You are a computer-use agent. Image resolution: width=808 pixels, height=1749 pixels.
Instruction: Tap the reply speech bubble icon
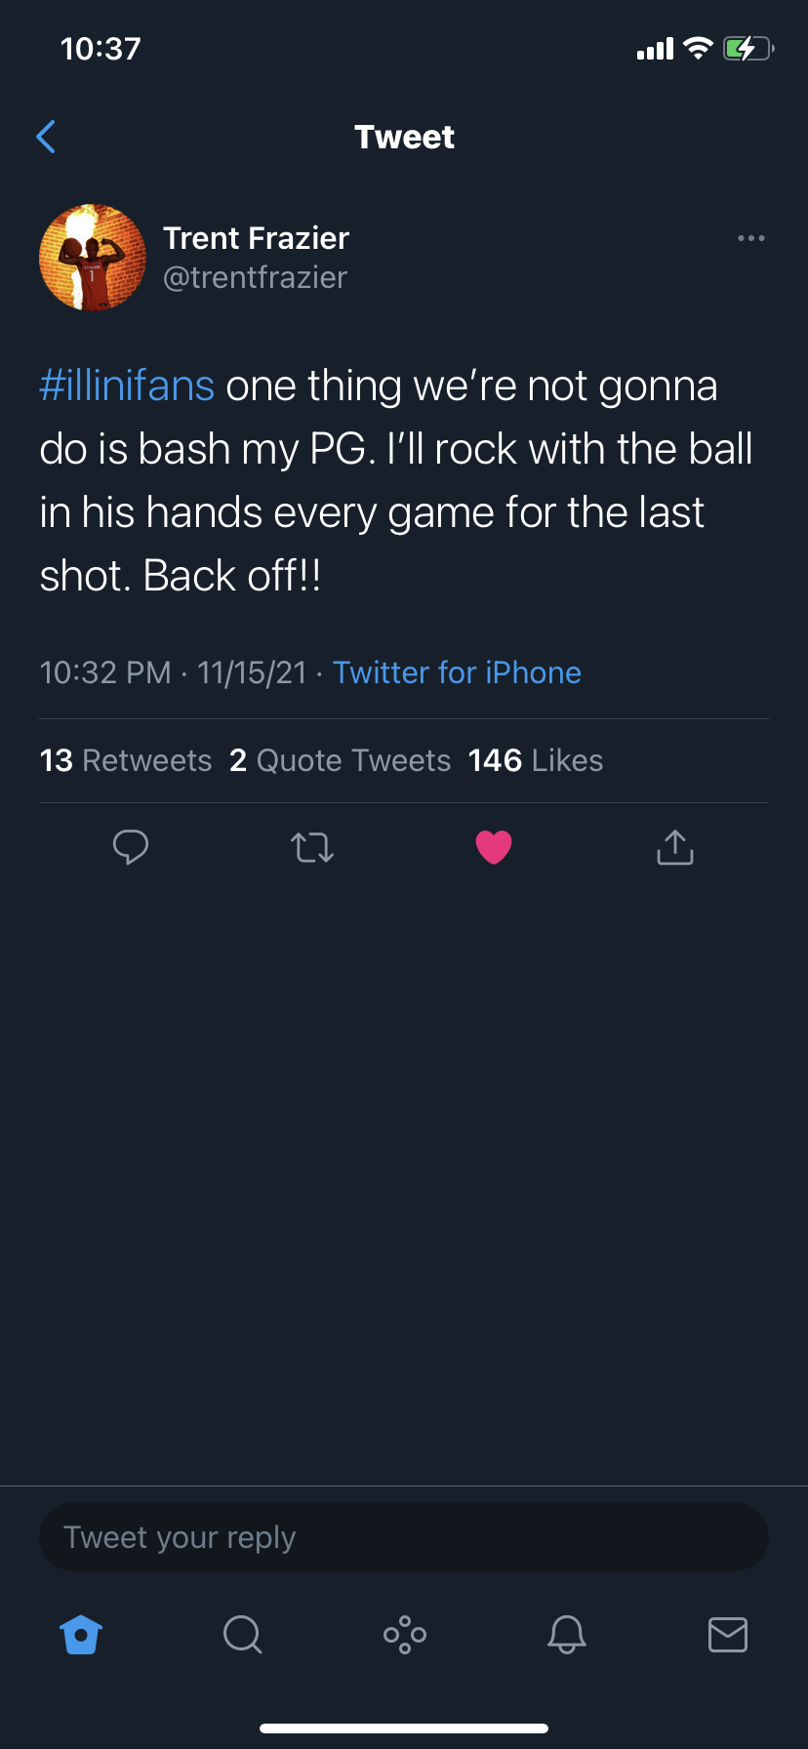(x=131, y=847)
